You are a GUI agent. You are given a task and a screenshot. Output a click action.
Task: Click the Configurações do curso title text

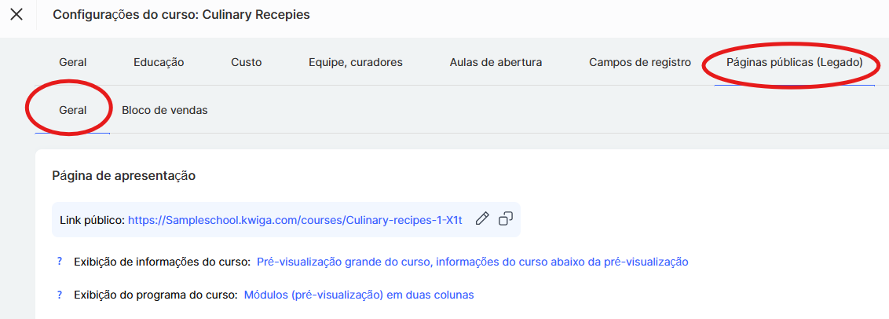[181, 15]
